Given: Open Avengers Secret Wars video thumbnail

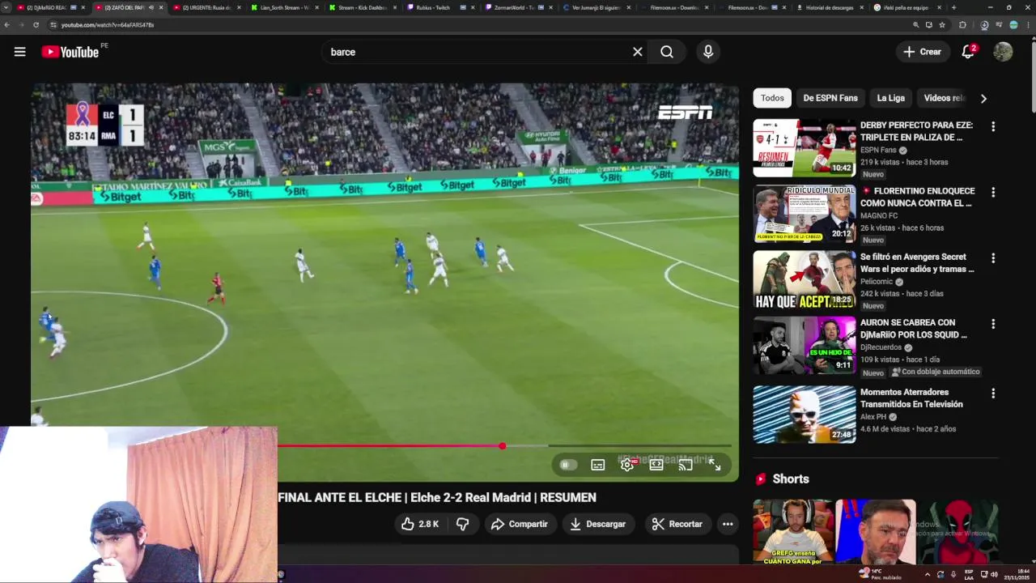Looking at the screenshot, I should point(805,279).
